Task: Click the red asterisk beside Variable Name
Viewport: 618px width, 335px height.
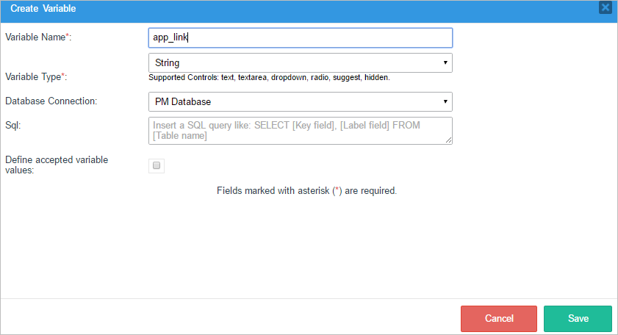Action: 68,36
